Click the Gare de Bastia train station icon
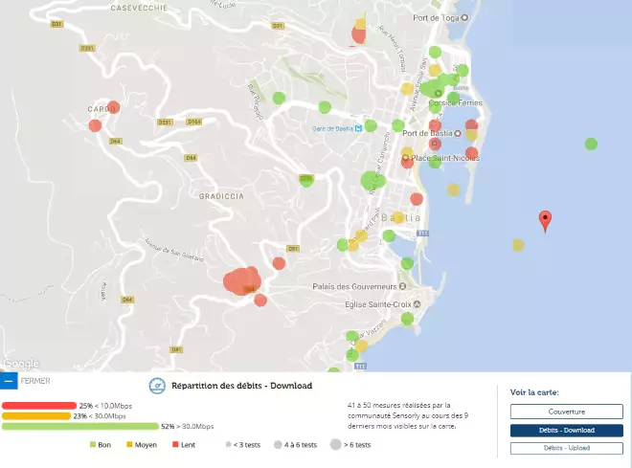 click(x=357, y=127)
